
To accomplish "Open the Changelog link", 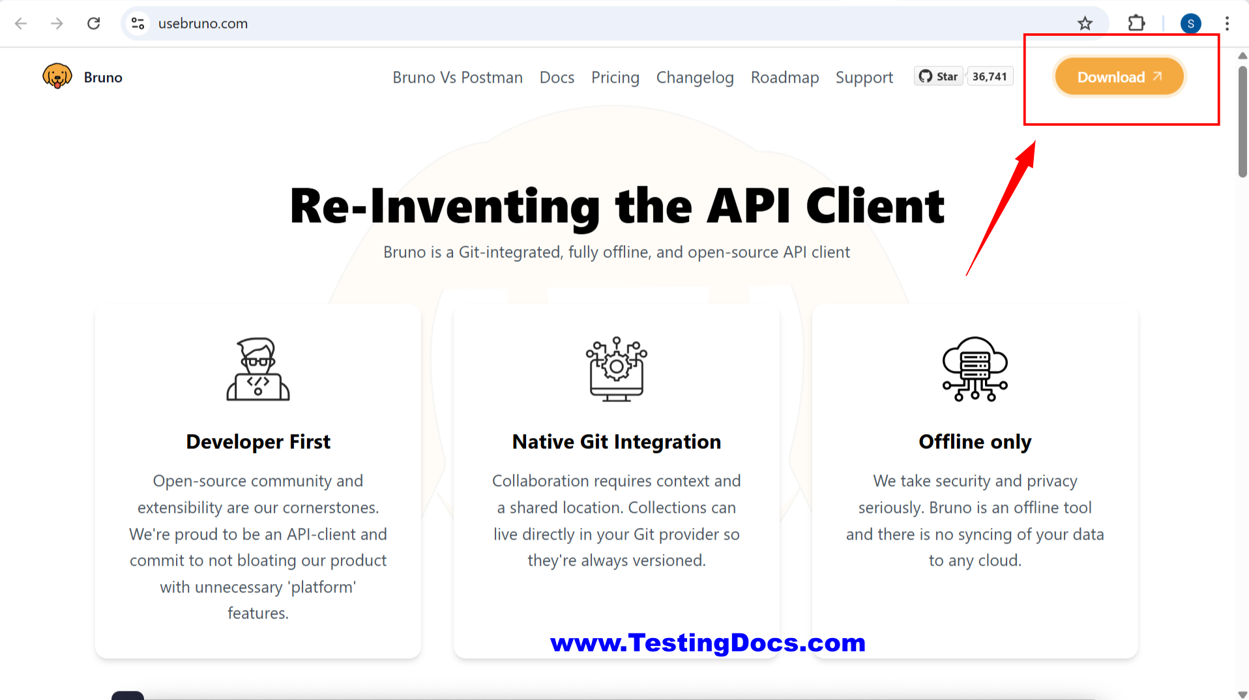I will pyautogui.click(x=695, y=77).
